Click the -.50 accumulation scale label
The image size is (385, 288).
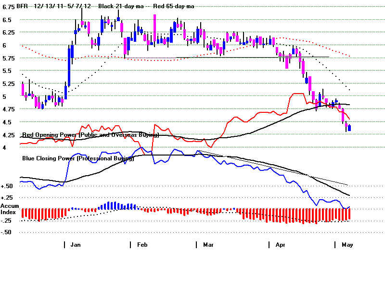pyautogui.click(x=7, y=232)
